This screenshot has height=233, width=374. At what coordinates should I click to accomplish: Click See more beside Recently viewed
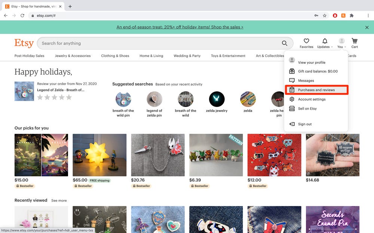pyautogui.click(x=59, y=201)
